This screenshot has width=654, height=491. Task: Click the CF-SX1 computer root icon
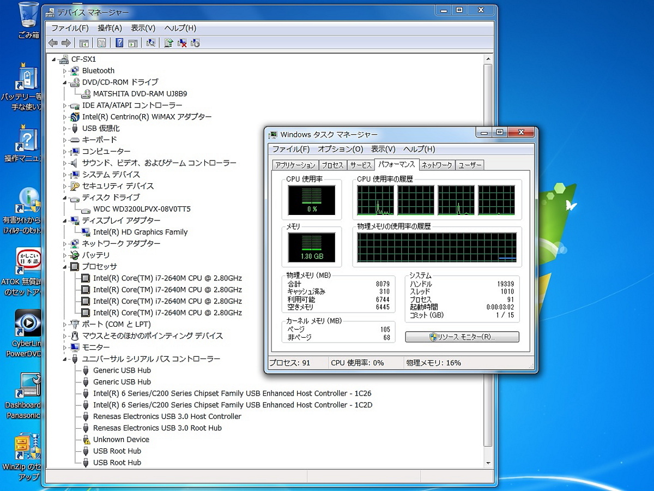(63, 59)
